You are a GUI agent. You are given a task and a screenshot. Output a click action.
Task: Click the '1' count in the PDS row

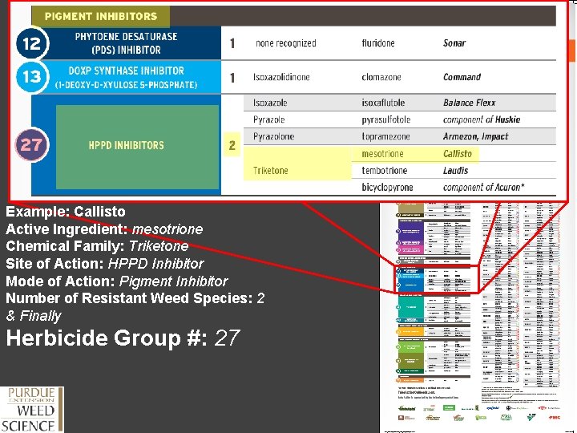pyautogui.click(x=232, y=43)
